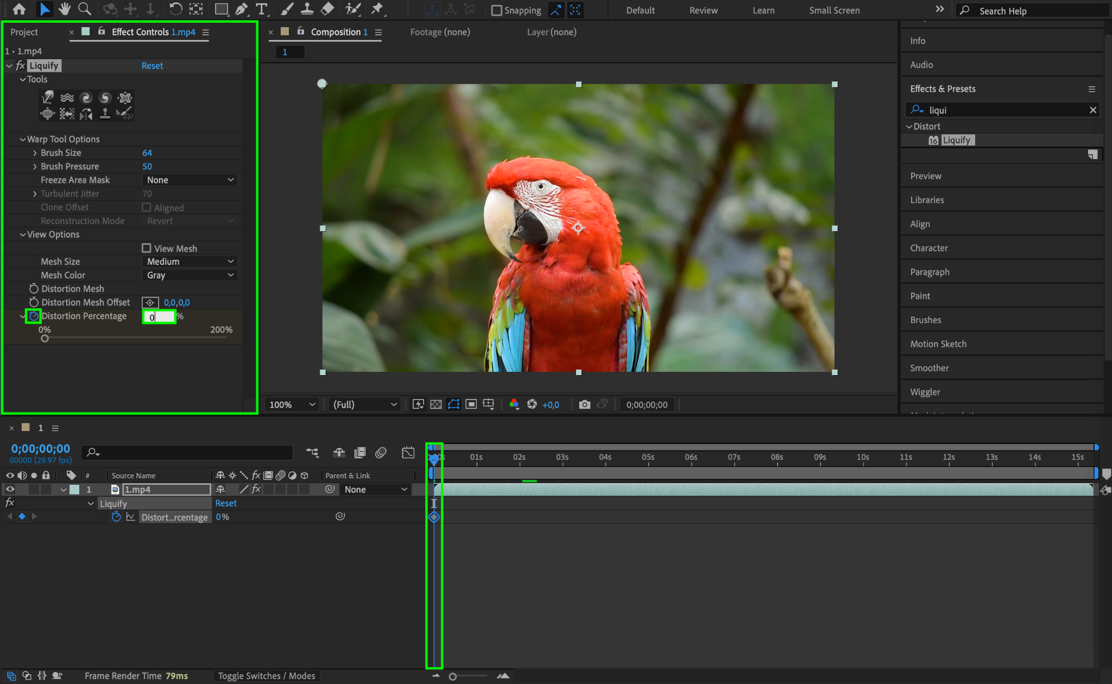The width and height of the screenshot is (1112, 684).
Task: Enable the View Mesh checkbox
Action: 147,248
